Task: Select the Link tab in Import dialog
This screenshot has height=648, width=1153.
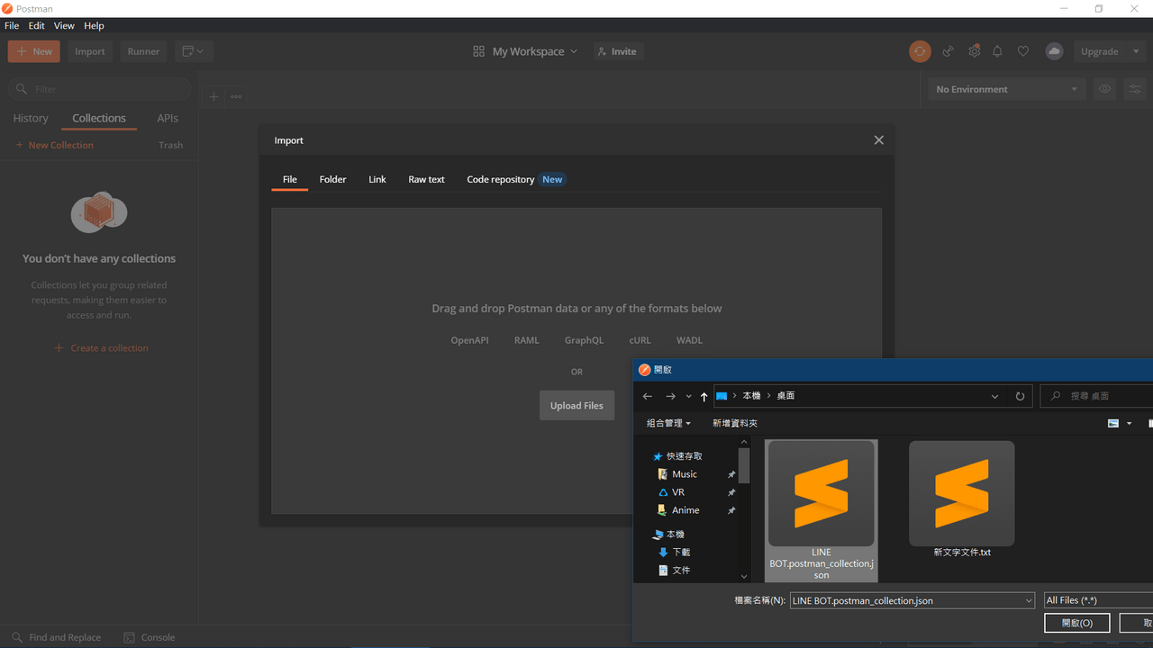Action: pyautogui.click(x=377, y=179)
